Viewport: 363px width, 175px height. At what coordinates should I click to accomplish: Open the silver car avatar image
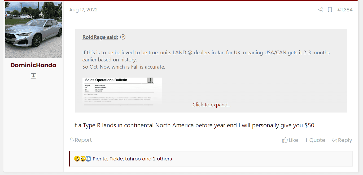[x=33, y=30]
